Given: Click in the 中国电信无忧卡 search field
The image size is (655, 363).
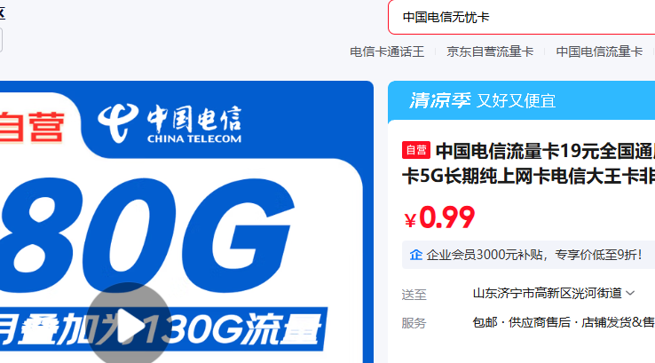Looking at the screenshot, I should (x=521, y=17).
